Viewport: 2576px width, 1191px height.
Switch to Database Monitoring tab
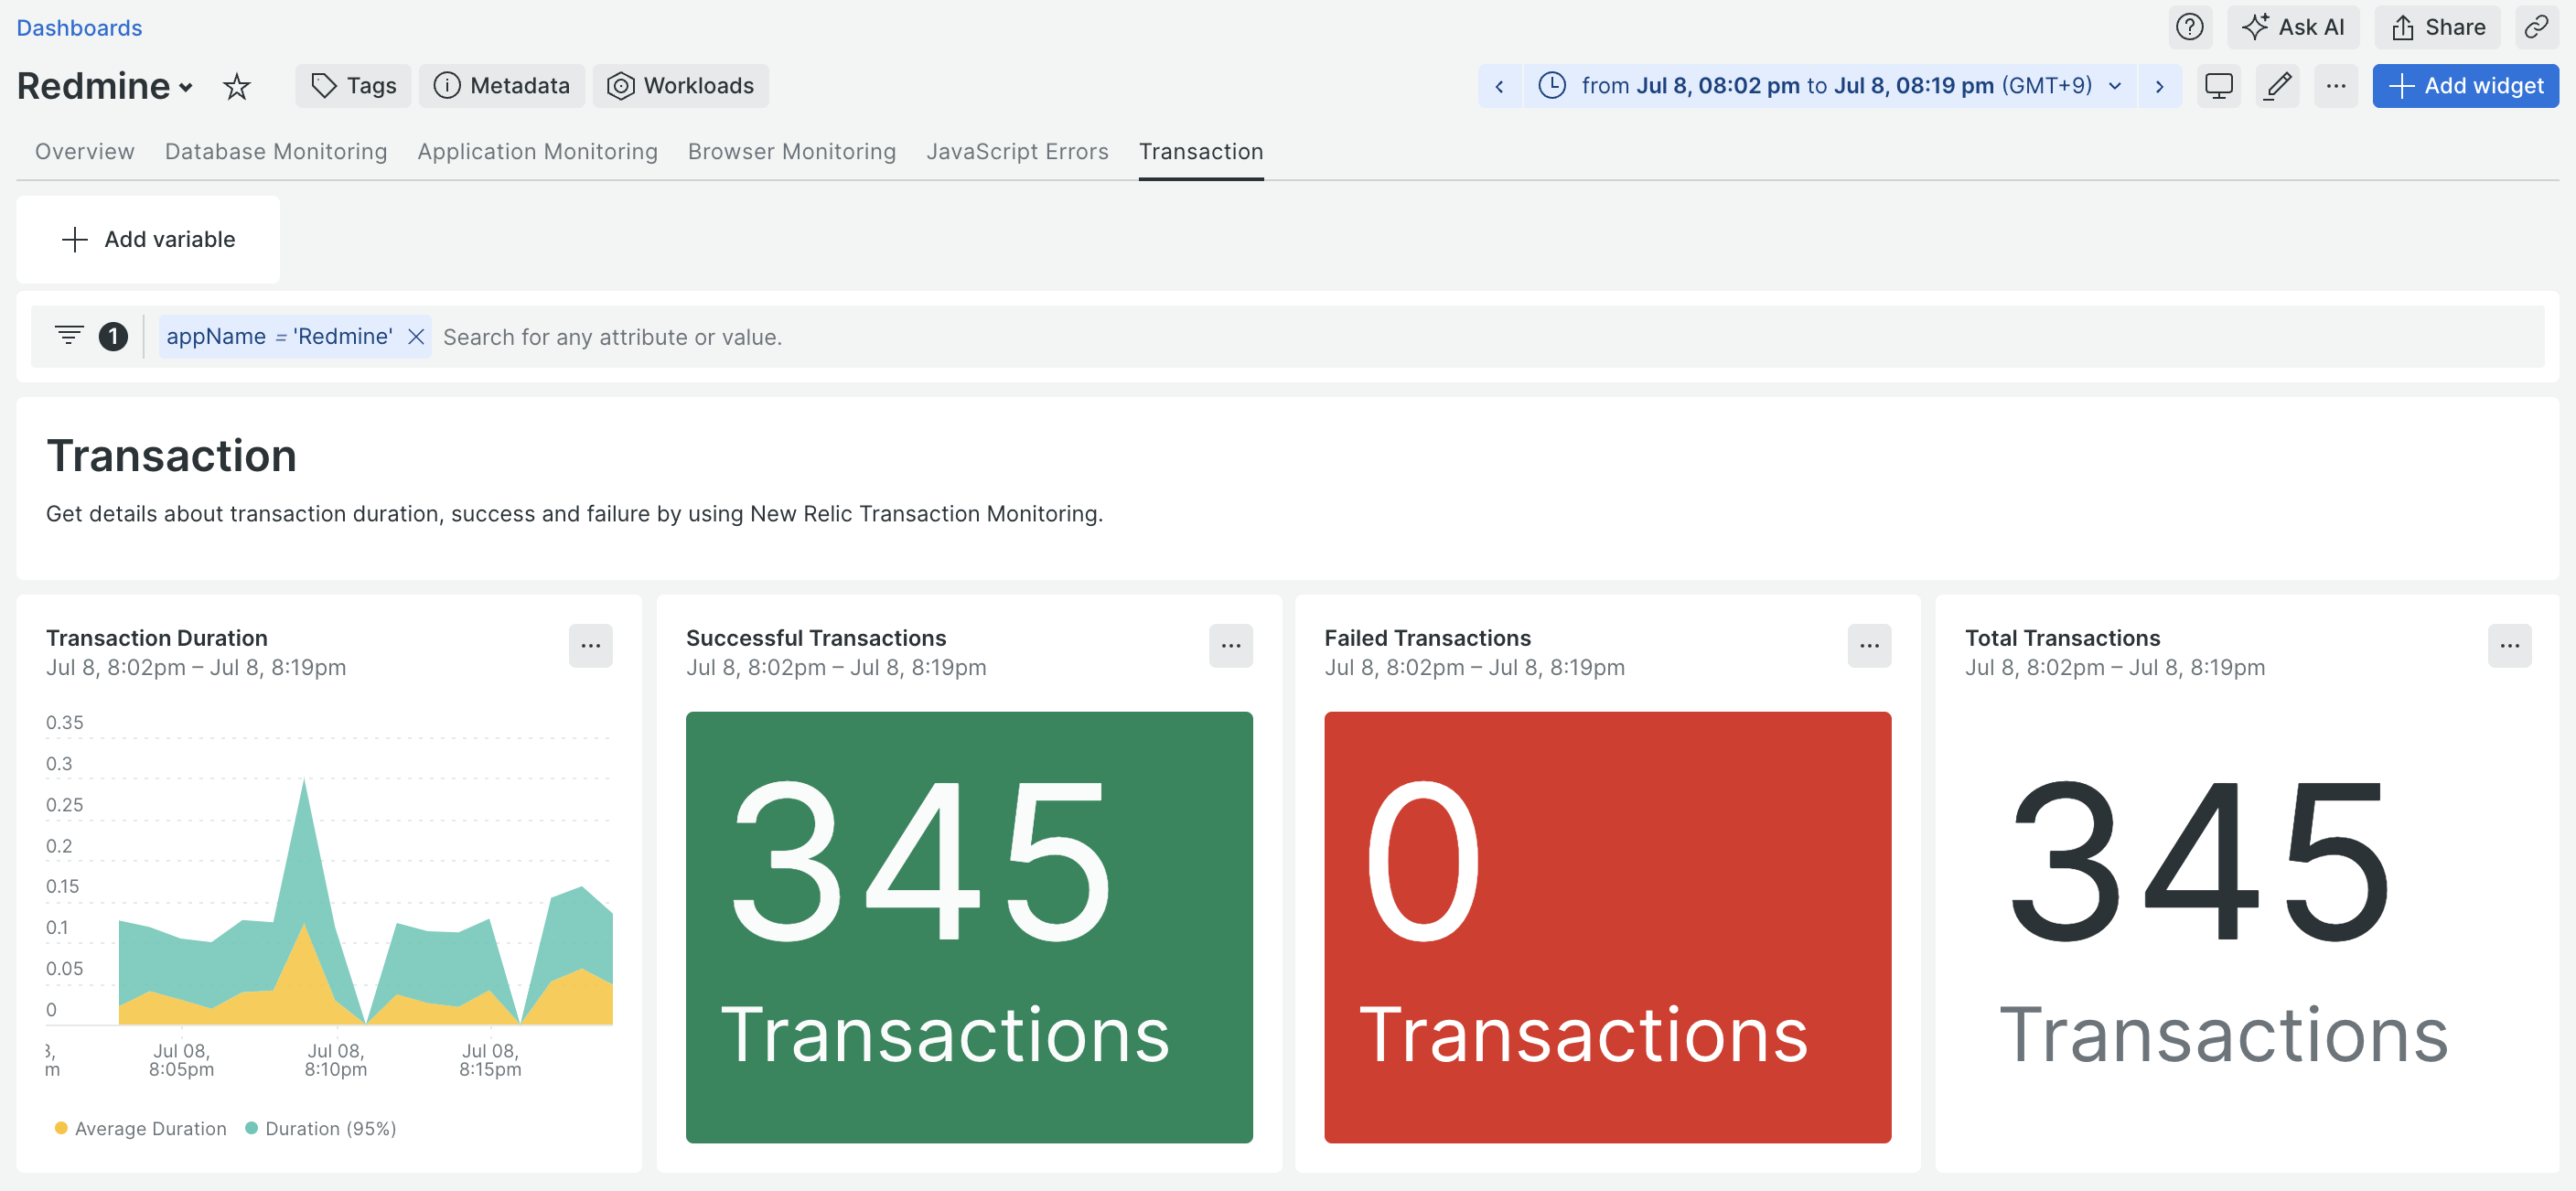point(276,151)
